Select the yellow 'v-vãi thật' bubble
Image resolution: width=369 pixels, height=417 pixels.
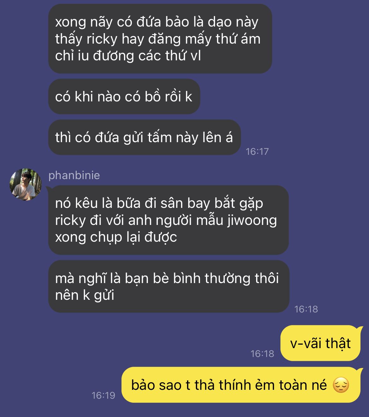(320, 343)
